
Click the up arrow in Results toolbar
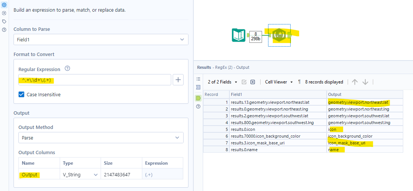point(355,82)
